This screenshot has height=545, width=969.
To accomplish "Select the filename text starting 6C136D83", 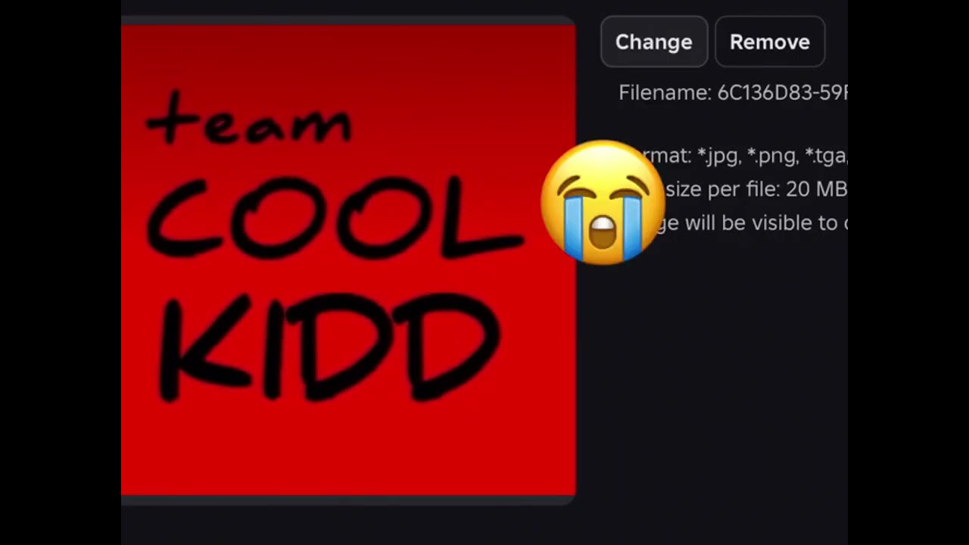I will tap(782, 92).
